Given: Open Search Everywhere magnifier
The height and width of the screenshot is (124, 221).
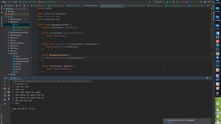Looking at the screenshot, I should [213, 2].
